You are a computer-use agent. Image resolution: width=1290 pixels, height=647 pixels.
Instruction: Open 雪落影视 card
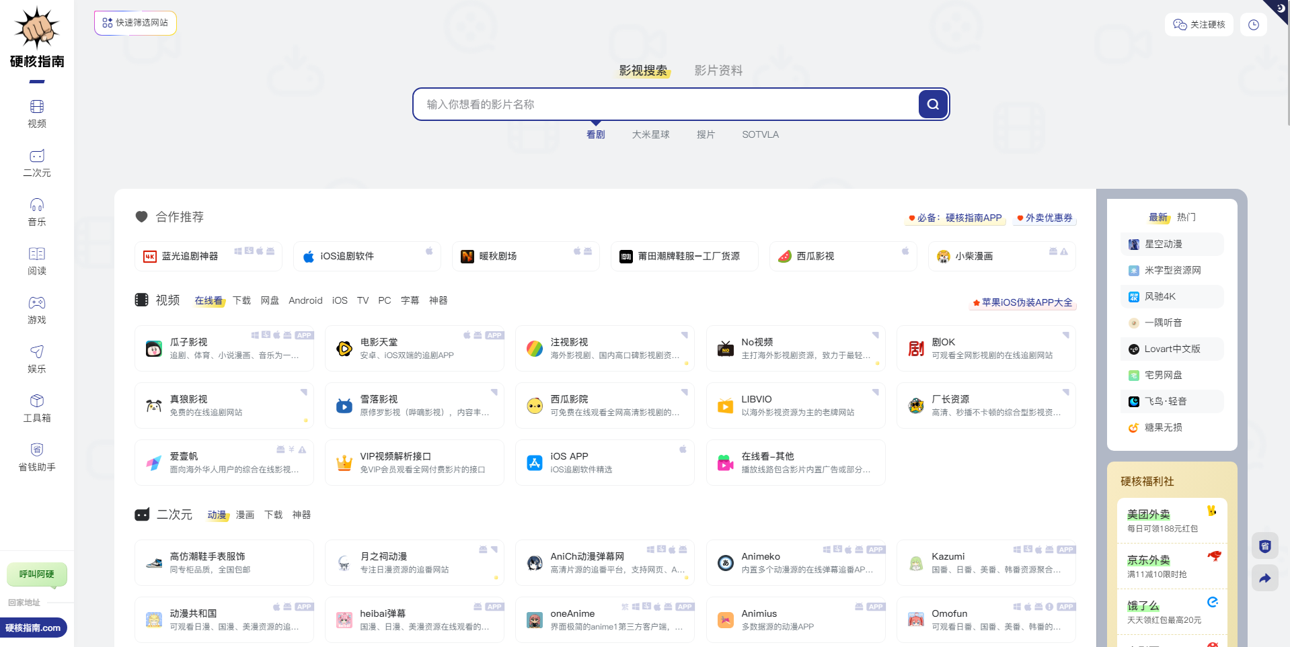click(x=415, y=405)
